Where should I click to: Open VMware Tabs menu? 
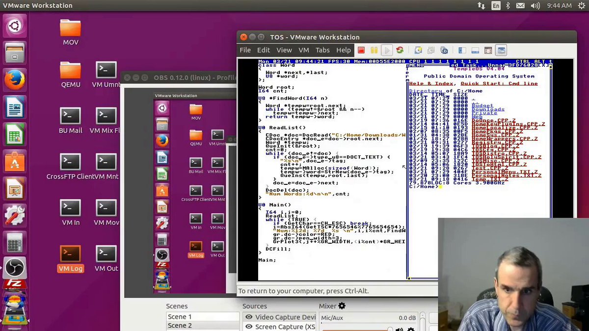point(322,50)
